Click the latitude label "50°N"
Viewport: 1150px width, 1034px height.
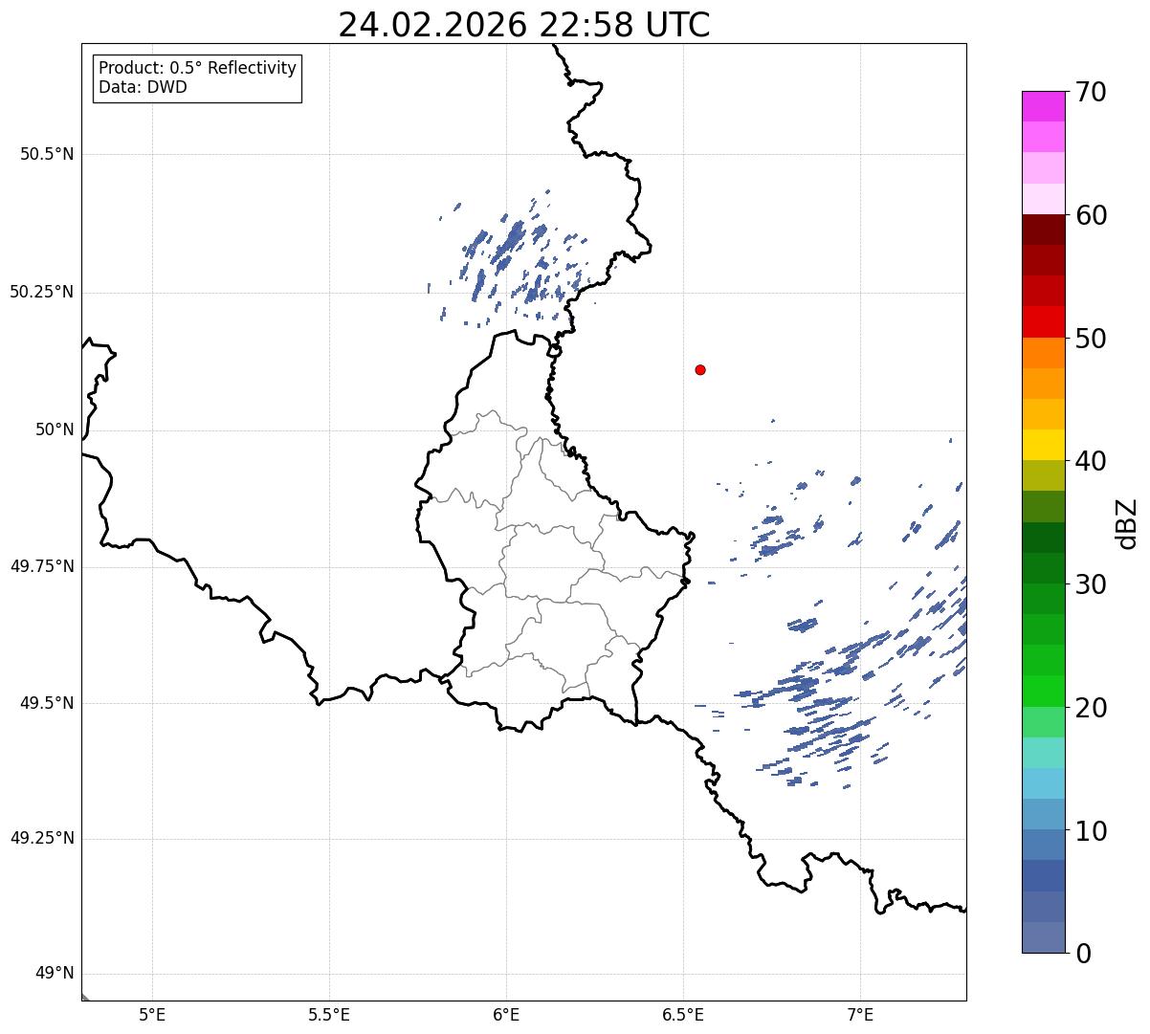pyautogui.click(x=55, y=429)
